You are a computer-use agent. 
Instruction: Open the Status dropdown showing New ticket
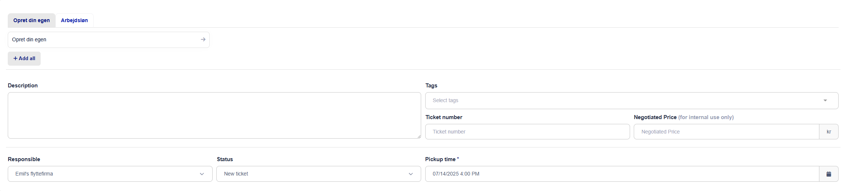(319, 174)
